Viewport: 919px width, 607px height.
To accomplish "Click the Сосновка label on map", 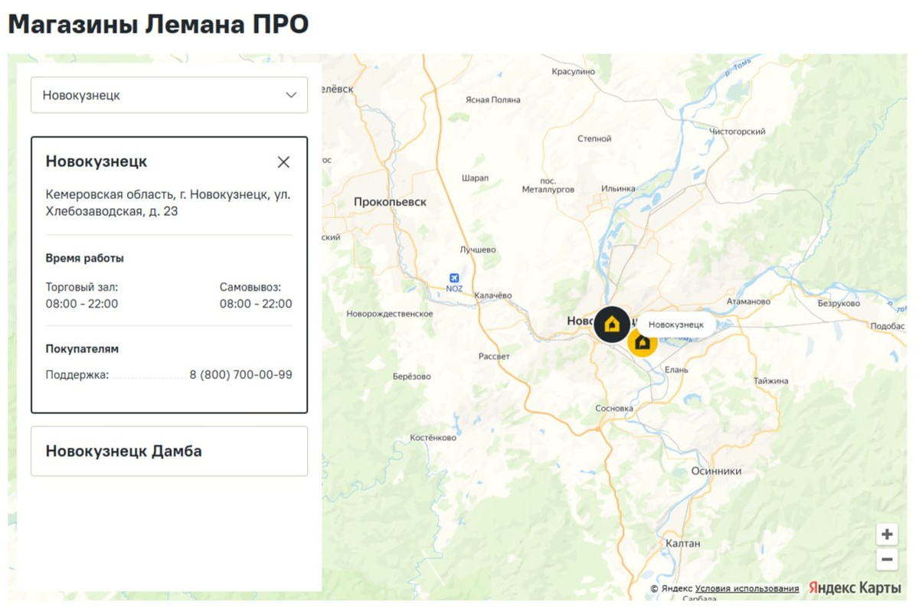I will pyautogui.click(x=614, y=409).
